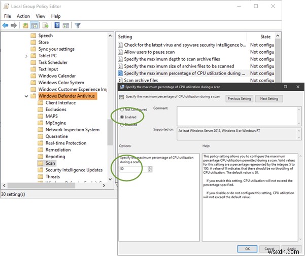Select the Windows Defender Antivirus tree item

click(x=66, y=96)
